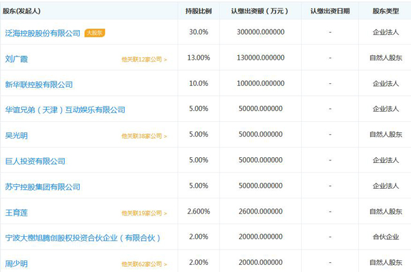
Task: Open 巨人投资有限公司 company link
Action: 35,161
